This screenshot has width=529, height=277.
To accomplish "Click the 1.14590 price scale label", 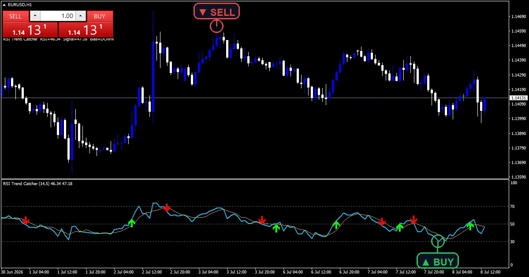I will pos(518,31).
